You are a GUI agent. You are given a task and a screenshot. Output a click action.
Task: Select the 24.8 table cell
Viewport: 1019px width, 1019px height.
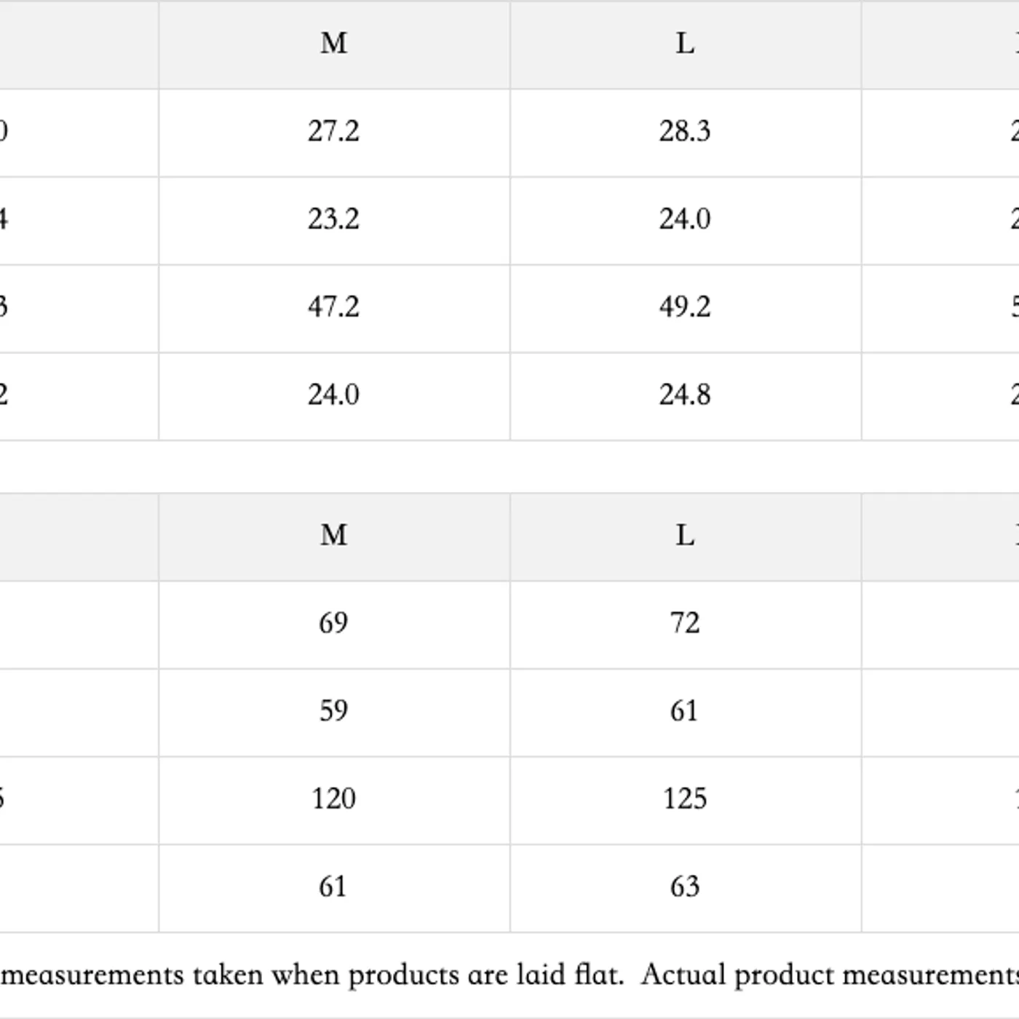685,395
